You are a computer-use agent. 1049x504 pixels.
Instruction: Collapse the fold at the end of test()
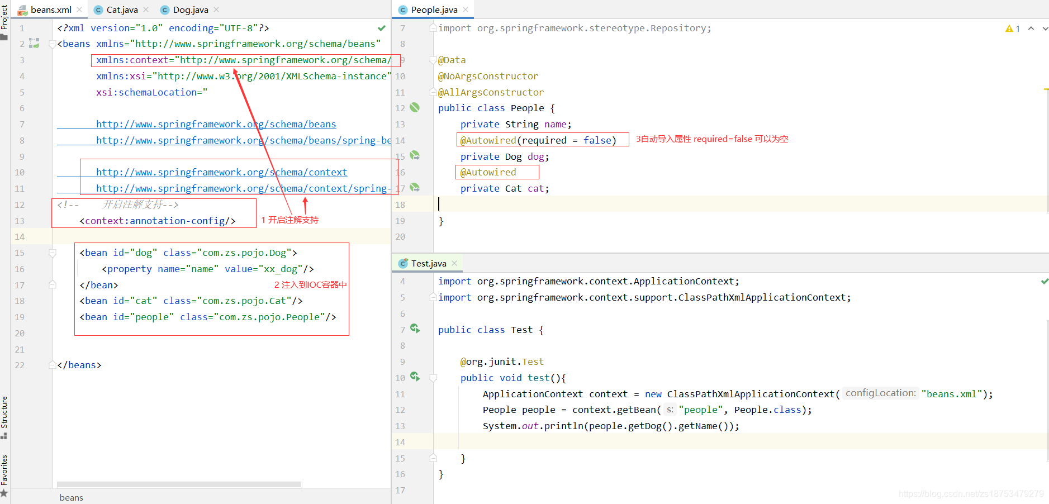(x=433, y=458)
